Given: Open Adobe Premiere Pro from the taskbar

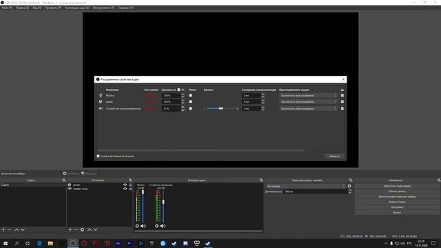Looking at the screenshot, I should (129, 243).
